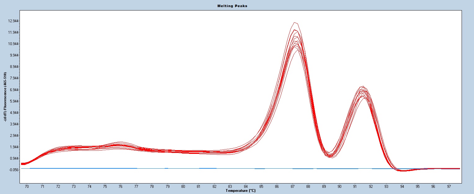This screenshot has width=474, height=194.
Task: Click the Melting Peaks chart title
Action: pyautogui.click(x=237, y=6)
